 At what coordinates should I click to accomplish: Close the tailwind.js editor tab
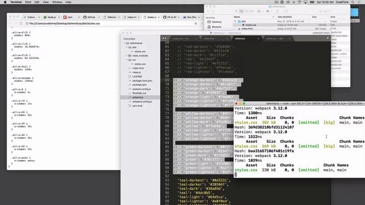pos(258,39)
